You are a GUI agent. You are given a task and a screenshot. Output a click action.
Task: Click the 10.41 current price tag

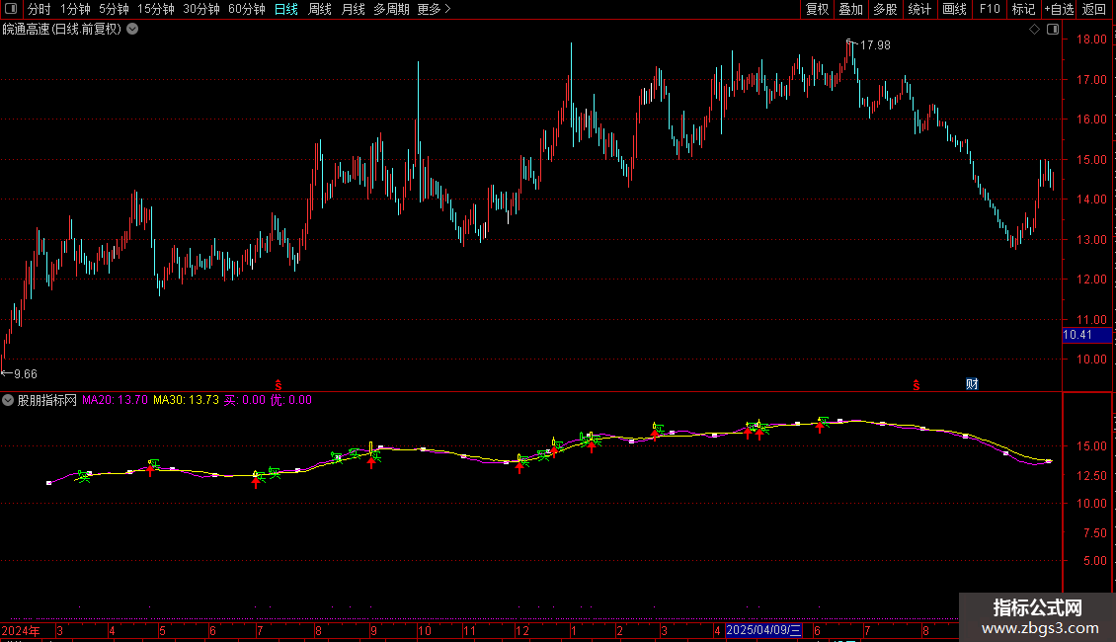pos(1077,335)
